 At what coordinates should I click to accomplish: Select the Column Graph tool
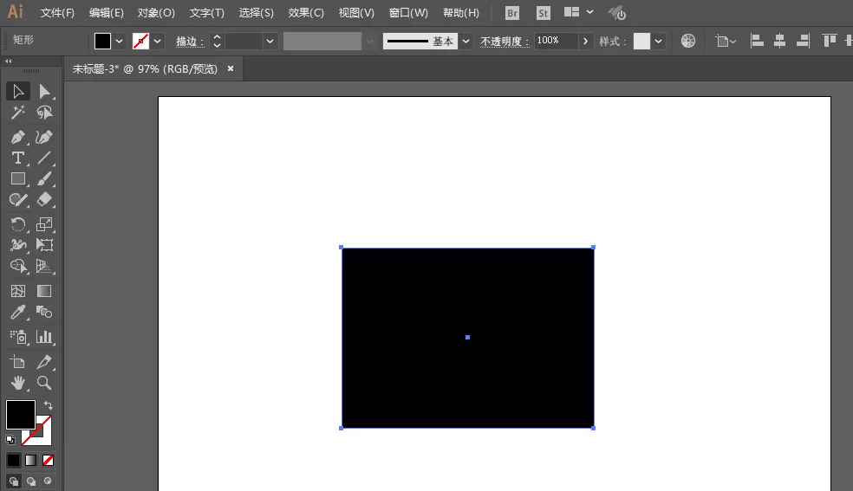tap(44, 337)
